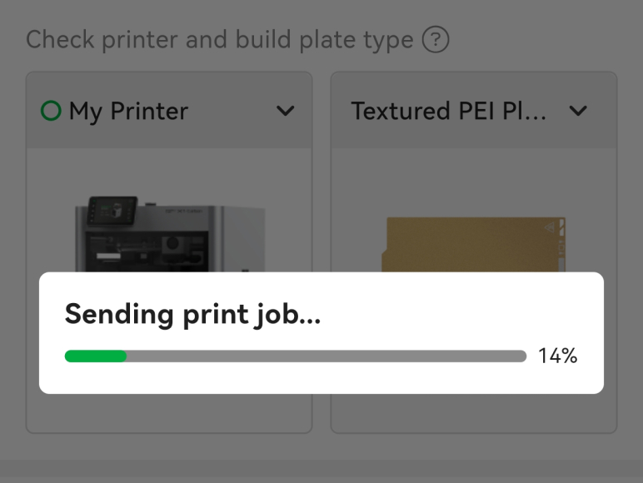Expand the Textured PEI Plate dropdown chevron
This screenshot has width=643, height=483.
(x=577, y=111)
